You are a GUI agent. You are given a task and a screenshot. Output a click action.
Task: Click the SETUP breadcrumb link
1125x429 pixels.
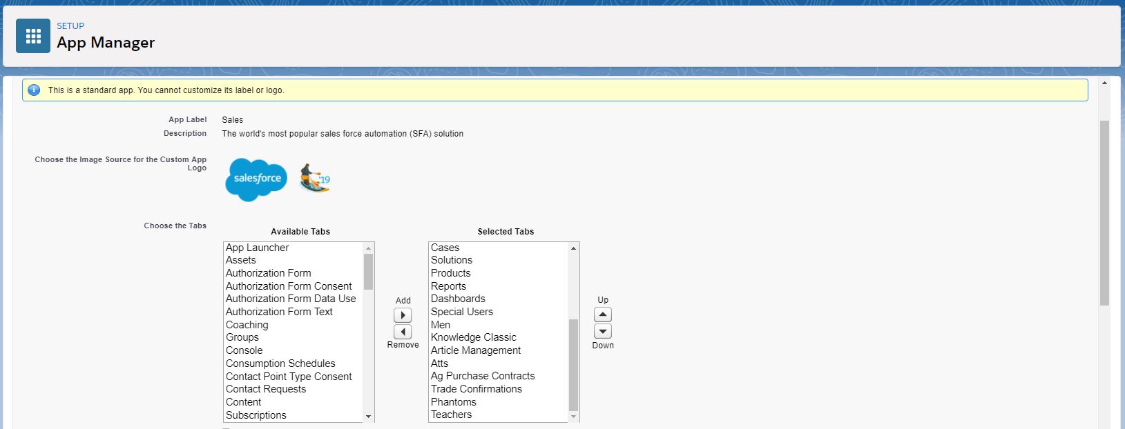(70, 26)
